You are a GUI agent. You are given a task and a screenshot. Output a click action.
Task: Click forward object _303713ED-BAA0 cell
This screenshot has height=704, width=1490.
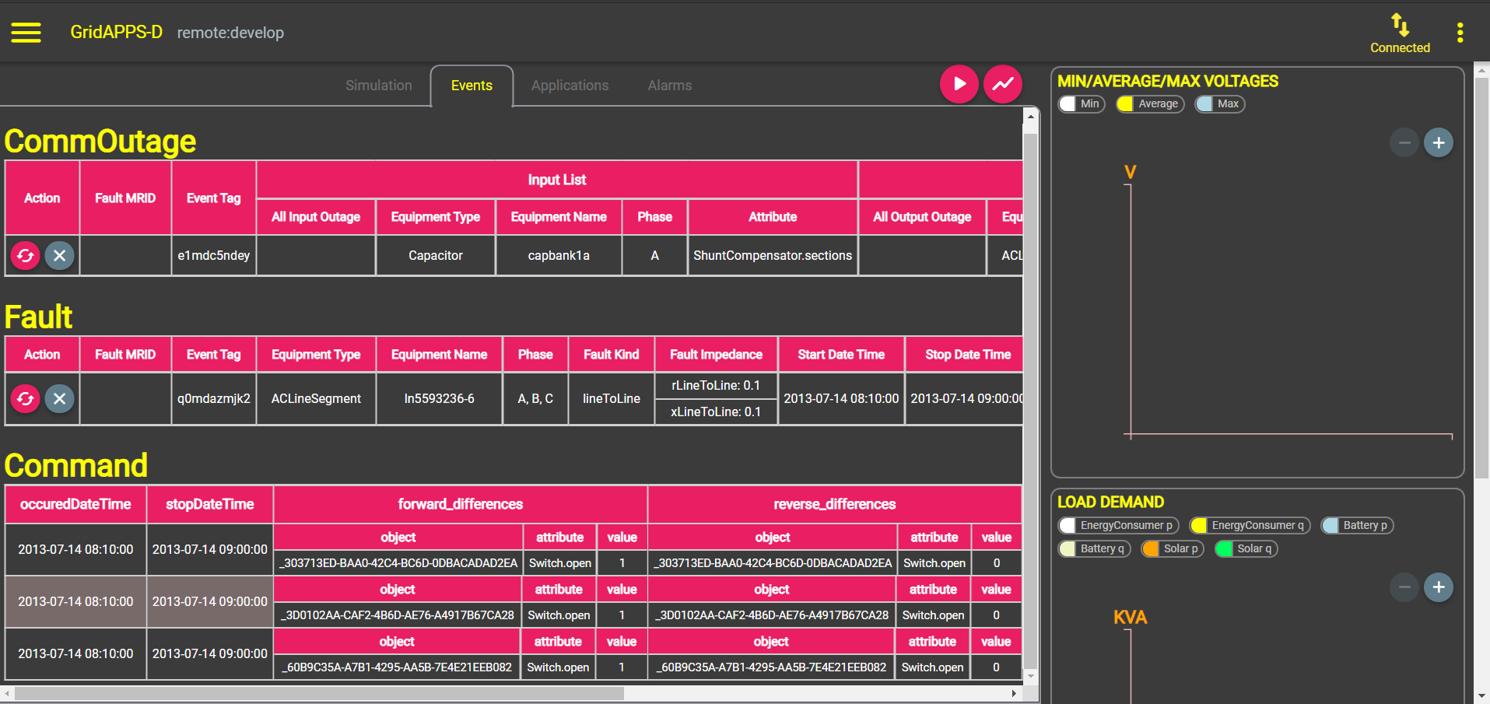click(398, 563)
